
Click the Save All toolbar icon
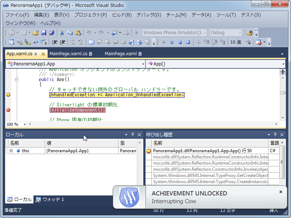52,33
